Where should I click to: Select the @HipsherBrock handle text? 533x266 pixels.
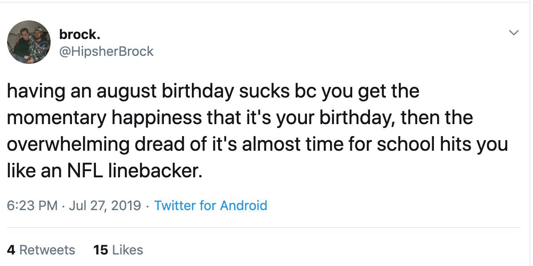pos(107,51)
